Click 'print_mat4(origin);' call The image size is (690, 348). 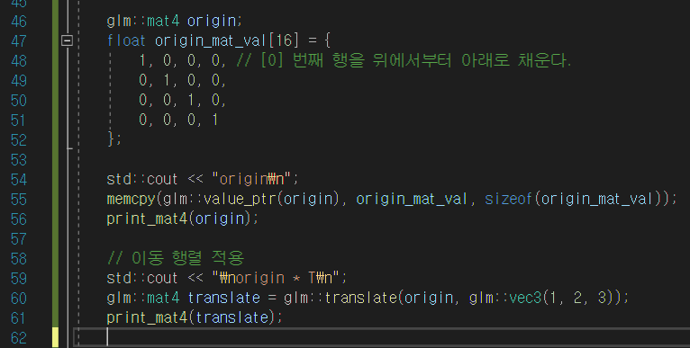[x=183, y=219]
